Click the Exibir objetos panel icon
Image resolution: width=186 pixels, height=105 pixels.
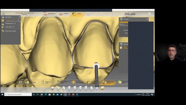[x=3, y=17]
